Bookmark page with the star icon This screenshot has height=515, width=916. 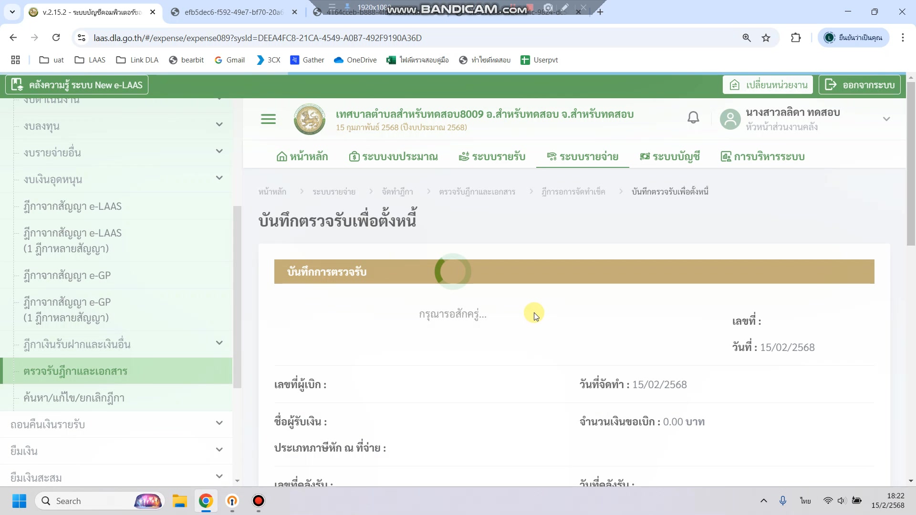pyautogui.click(x=766, y=38)
